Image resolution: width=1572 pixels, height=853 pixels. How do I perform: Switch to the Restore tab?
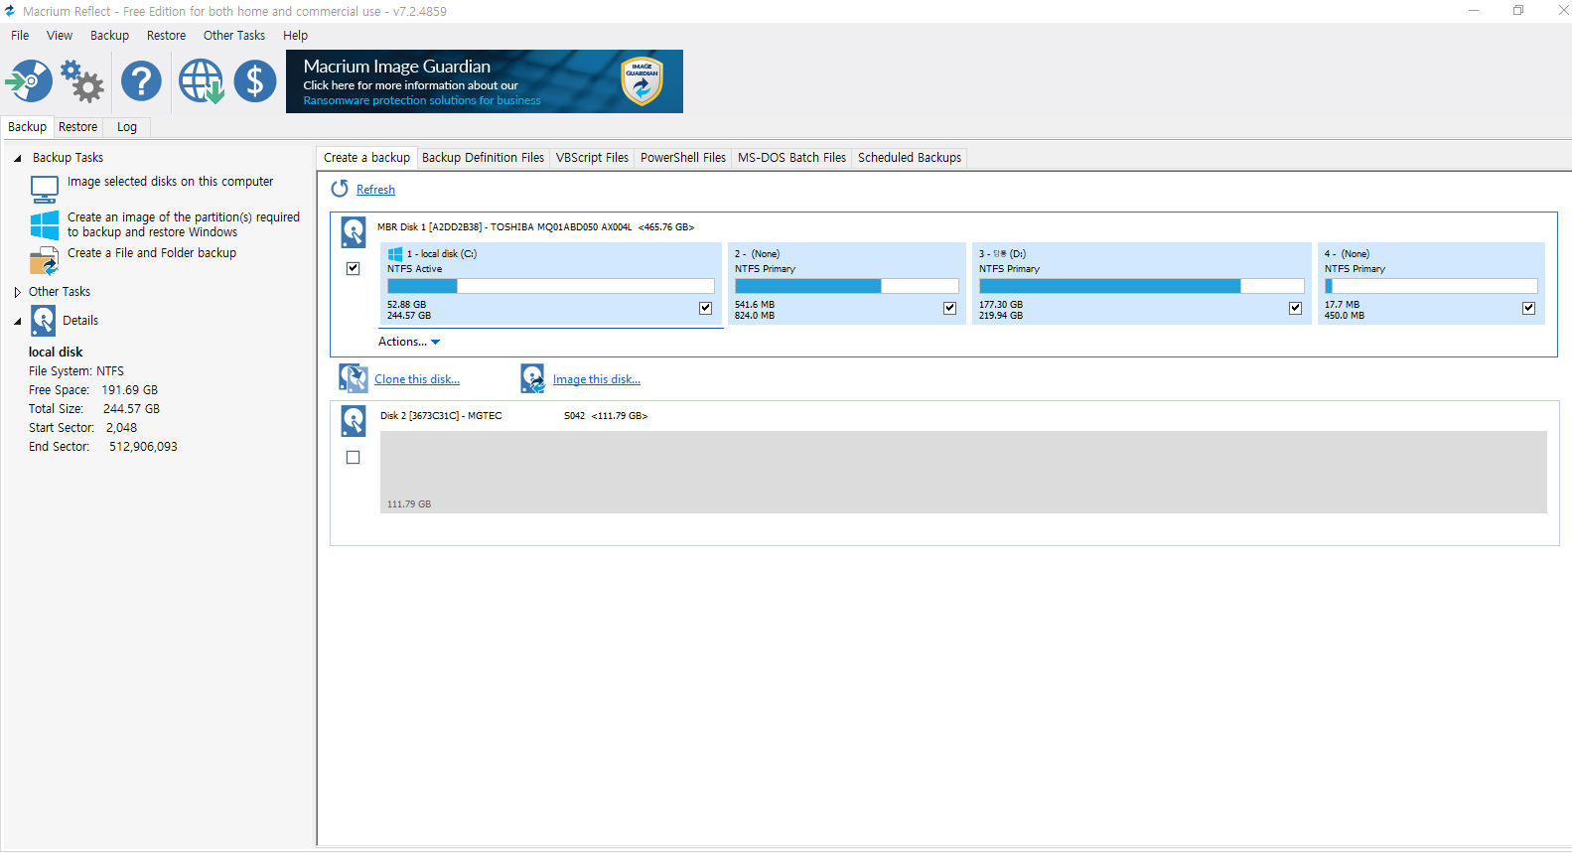coord(77,127)
